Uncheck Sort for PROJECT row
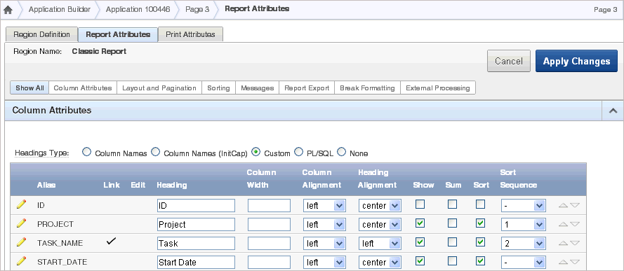Screen dimensions: 624x271 pos(481,223)
